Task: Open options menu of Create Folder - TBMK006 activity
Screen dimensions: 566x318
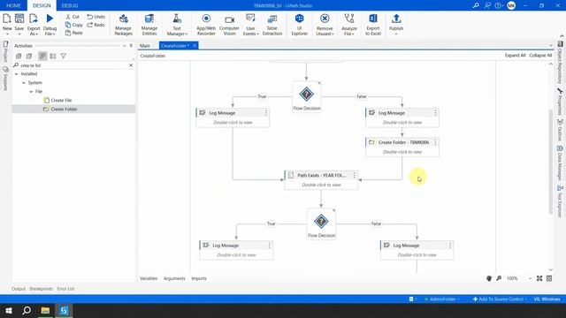Action: pyautogui.click(x=435, y=142)
